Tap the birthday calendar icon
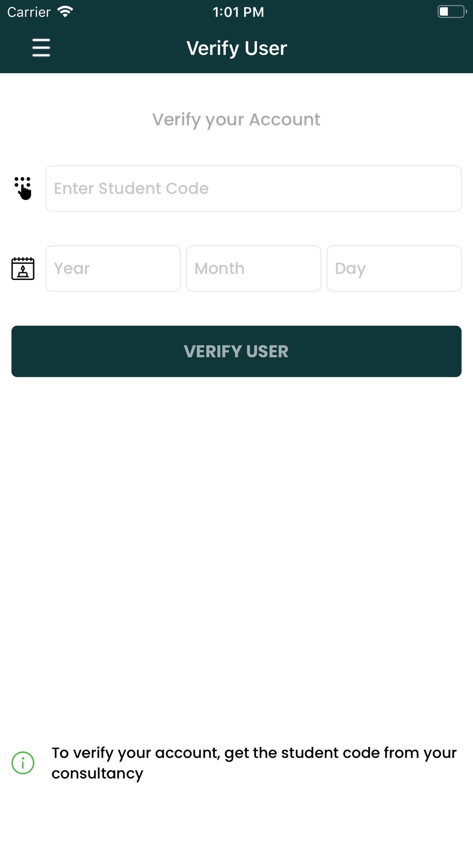 click(23, 269)
